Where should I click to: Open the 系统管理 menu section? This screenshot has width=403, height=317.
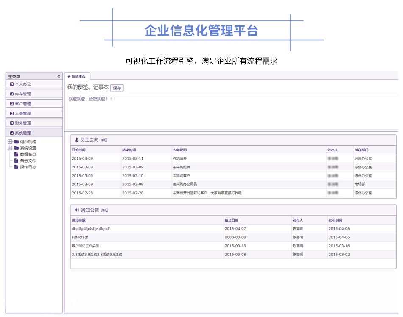pyautogui.click(x=34, y=133)
